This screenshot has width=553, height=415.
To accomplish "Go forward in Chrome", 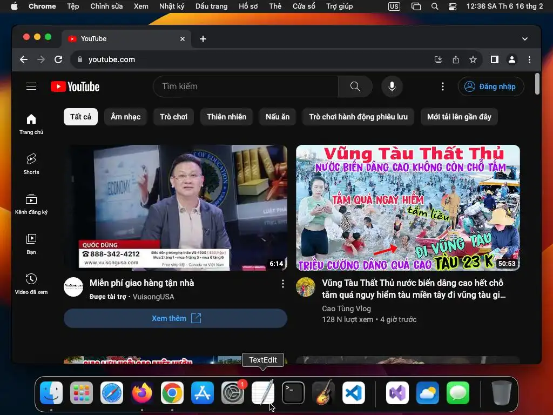I will click(x=41, y=59).
